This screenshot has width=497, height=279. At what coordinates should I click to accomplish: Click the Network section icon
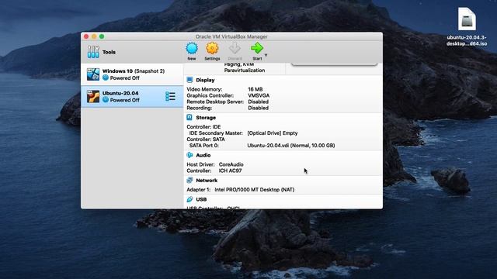(x=189, y=180)
